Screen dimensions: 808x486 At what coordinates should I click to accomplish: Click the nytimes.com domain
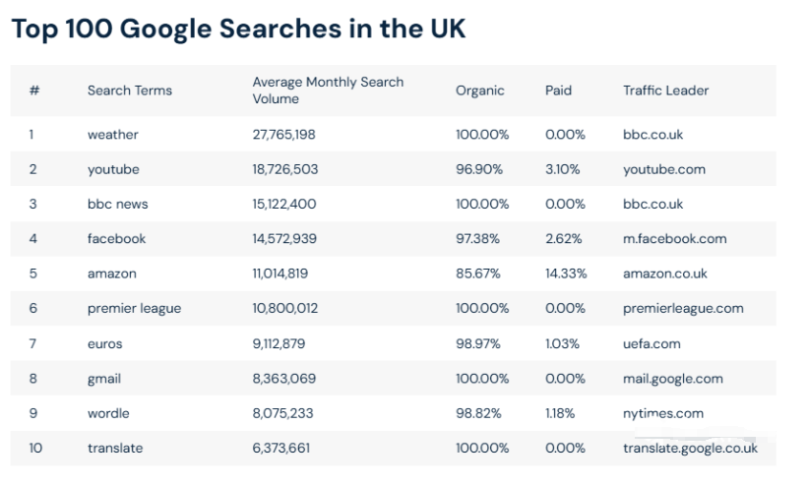click(x=662, y=413)
